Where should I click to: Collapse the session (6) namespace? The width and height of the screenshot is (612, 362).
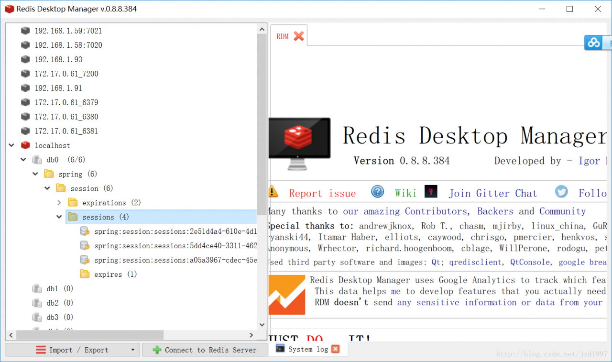pyautogui.click(x=47, y=188)
